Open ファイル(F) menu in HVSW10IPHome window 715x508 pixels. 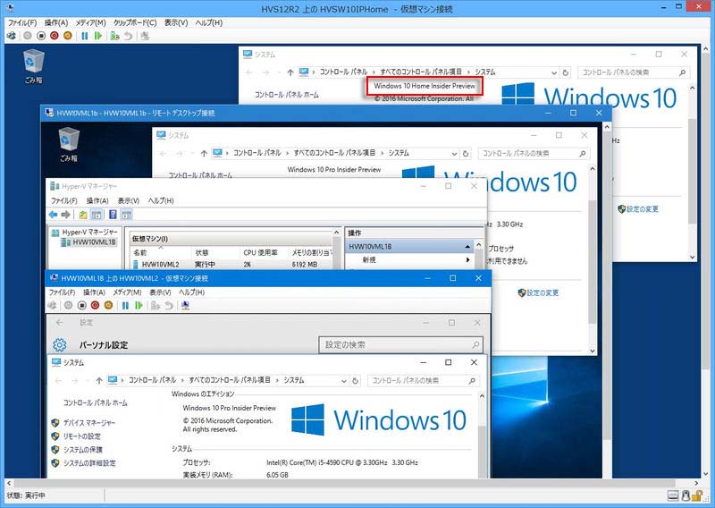pyautogui.click(x=21, y=22)
